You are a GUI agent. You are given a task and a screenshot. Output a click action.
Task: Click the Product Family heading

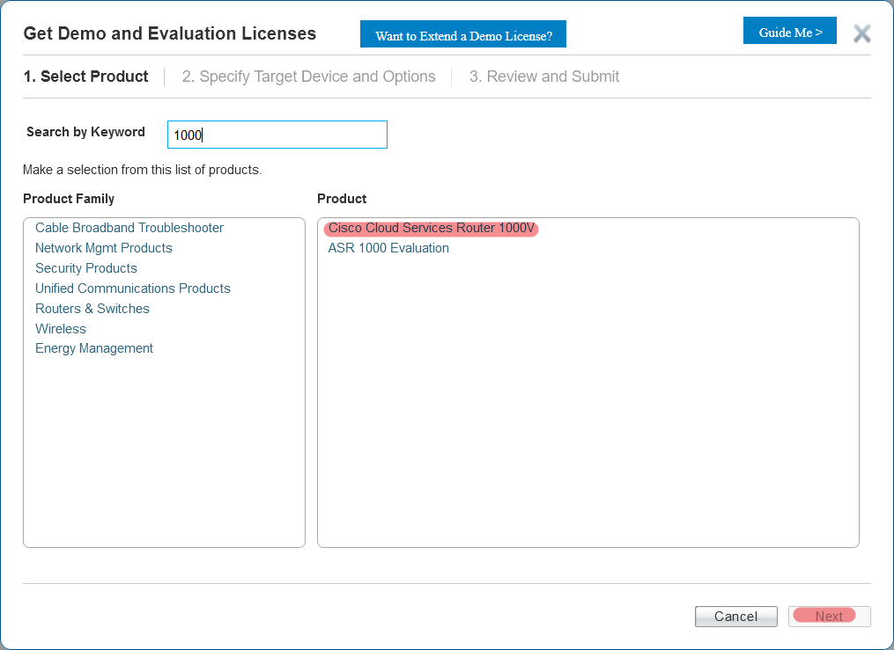coord(69,199)
